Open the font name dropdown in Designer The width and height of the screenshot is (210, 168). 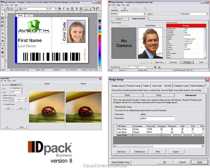(x=47, y=9)
